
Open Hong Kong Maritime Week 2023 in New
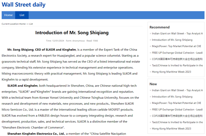pyautogui.click(x=171, y=129)
